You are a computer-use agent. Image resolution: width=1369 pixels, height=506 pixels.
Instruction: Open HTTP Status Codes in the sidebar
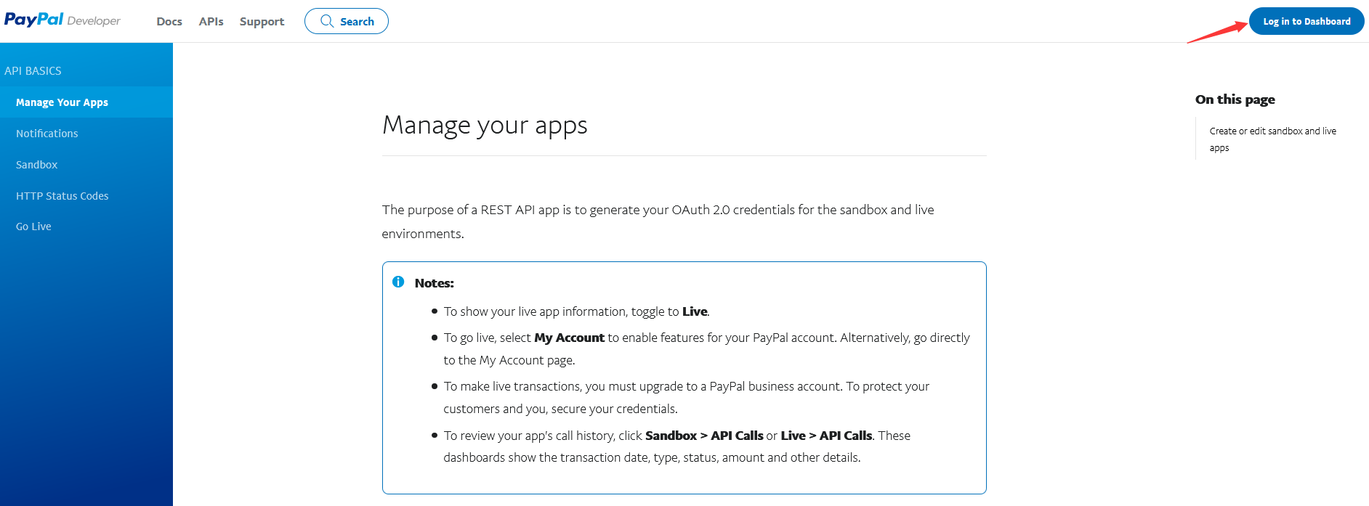pos(62,196)
